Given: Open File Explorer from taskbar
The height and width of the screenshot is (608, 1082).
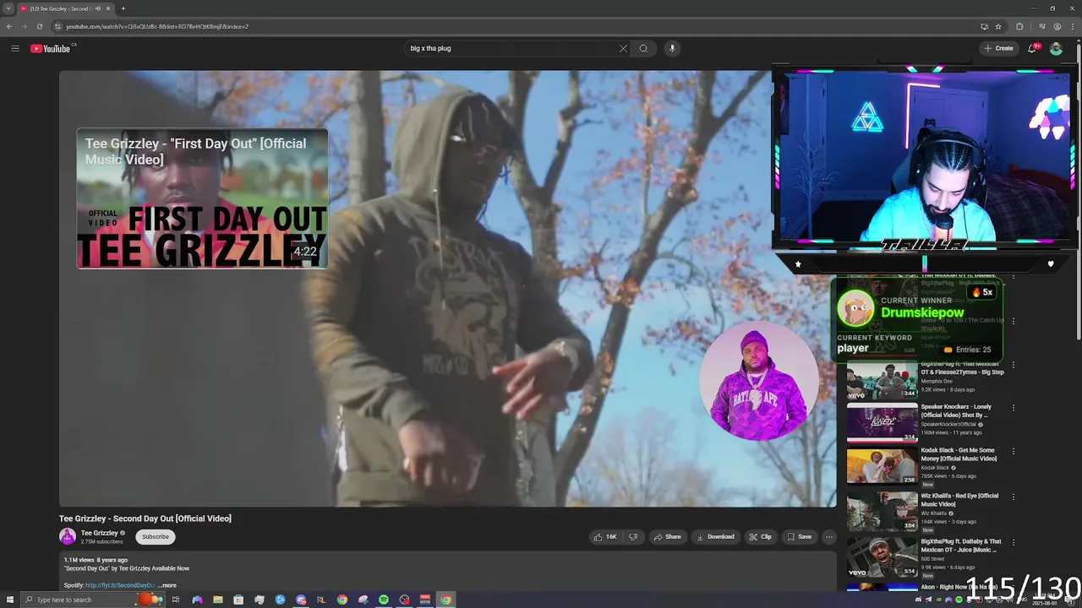Looking at the screenshot, I should point(218,600).
